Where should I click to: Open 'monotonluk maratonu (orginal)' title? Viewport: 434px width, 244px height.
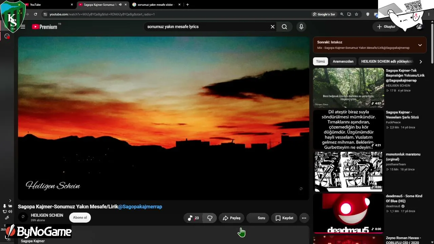(x=403, y=157)
